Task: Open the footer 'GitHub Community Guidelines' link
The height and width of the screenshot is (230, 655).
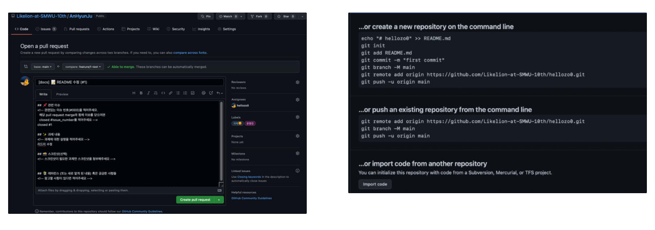Action: (x=142, y=211)
